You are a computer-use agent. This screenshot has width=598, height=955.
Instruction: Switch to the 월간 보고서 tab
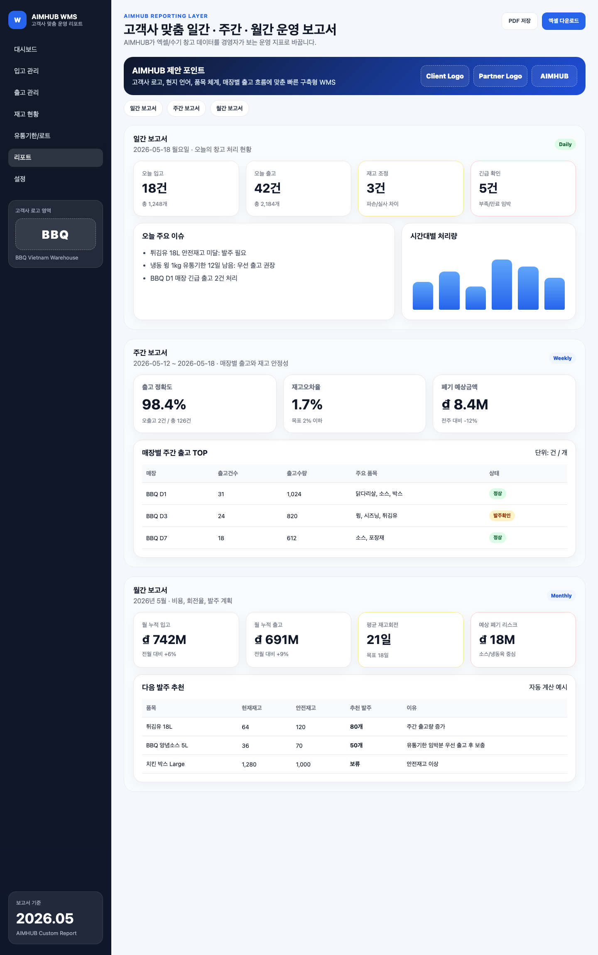click(230, 108)
